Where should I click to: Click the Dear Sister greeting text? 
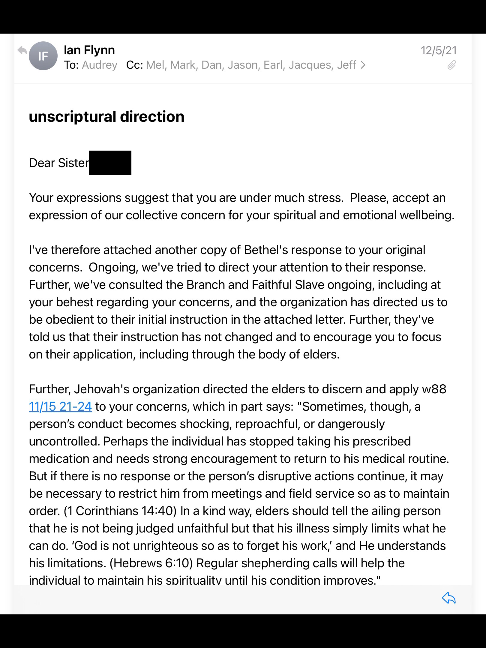coord(59,163)
